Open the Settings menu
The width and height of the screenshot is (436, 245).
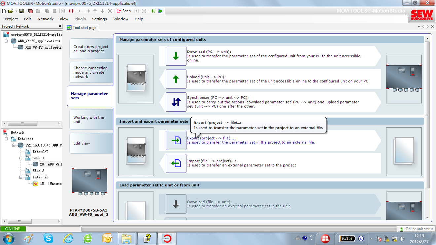99,19
